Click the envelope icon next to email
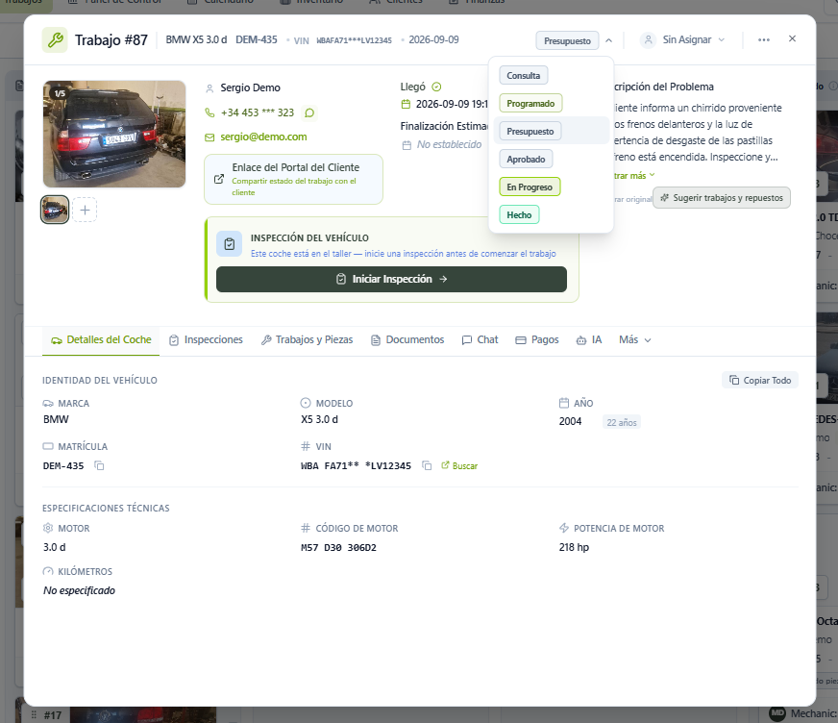This screenshot has height=723, width=838. (x=209, y=137)
